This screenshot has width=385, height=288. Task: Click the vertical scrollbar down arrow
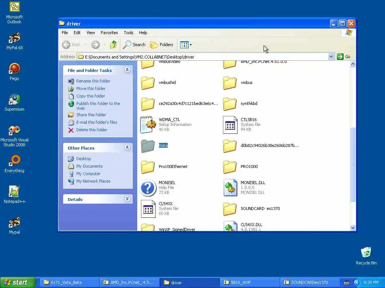(353, 228)
